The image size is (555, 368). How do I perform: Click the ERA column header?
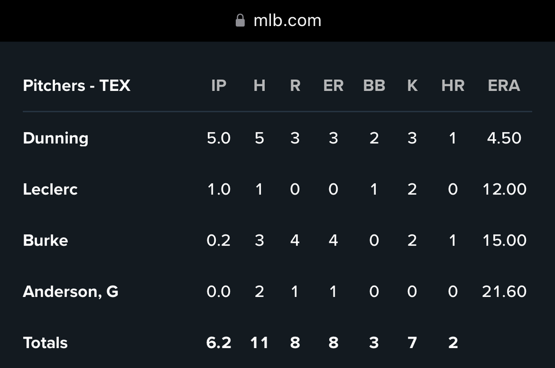tap(504, 85)
